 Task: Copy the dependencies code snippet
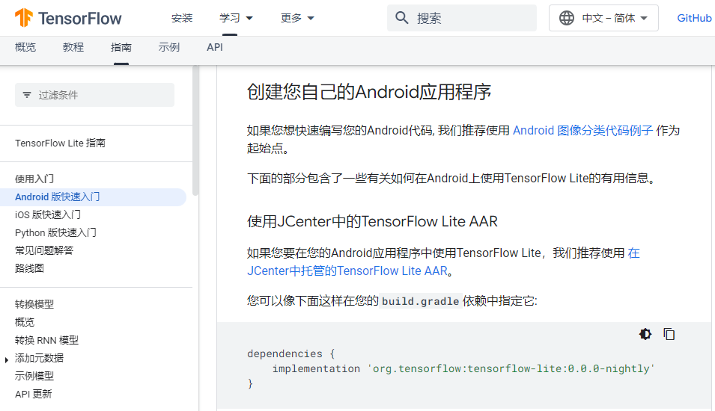click(x=669, y=334)
